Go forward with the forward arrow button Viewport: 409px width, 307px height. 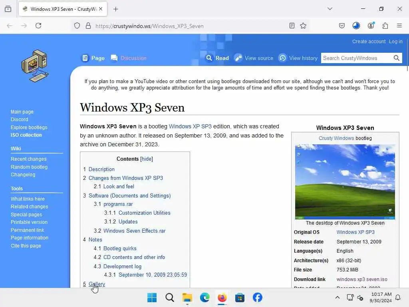(x=24, y=26)
